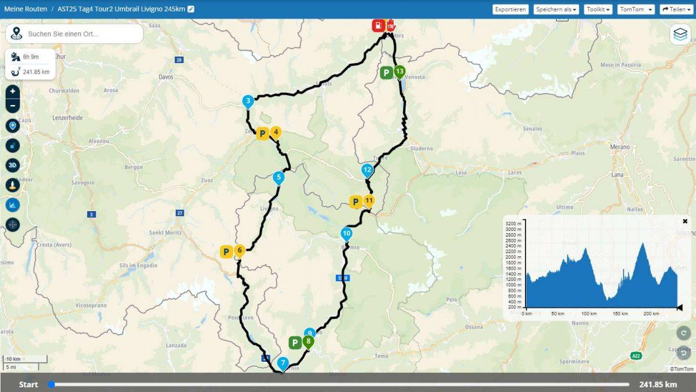This screenshot has width=696, height=392.
Task: Open the Speichern als dropdown
Action: click(556, 9)
